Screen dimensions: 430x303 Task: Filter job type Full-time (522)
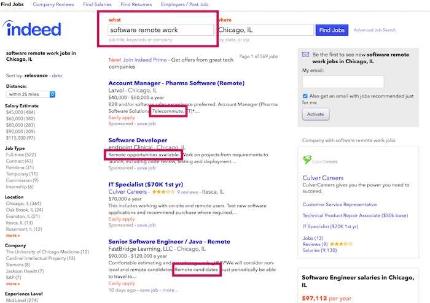[21, 155]
